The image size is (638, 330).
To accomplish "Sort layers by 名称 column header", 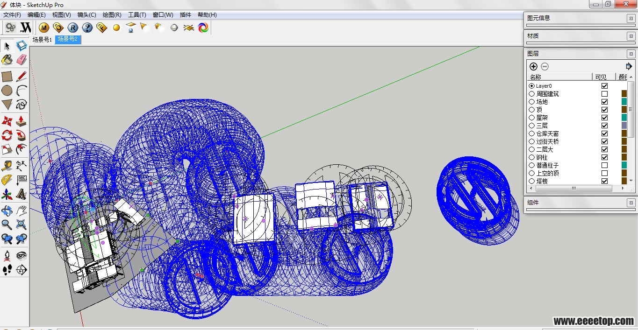I will pyautogui.click(x=559, y=77).
